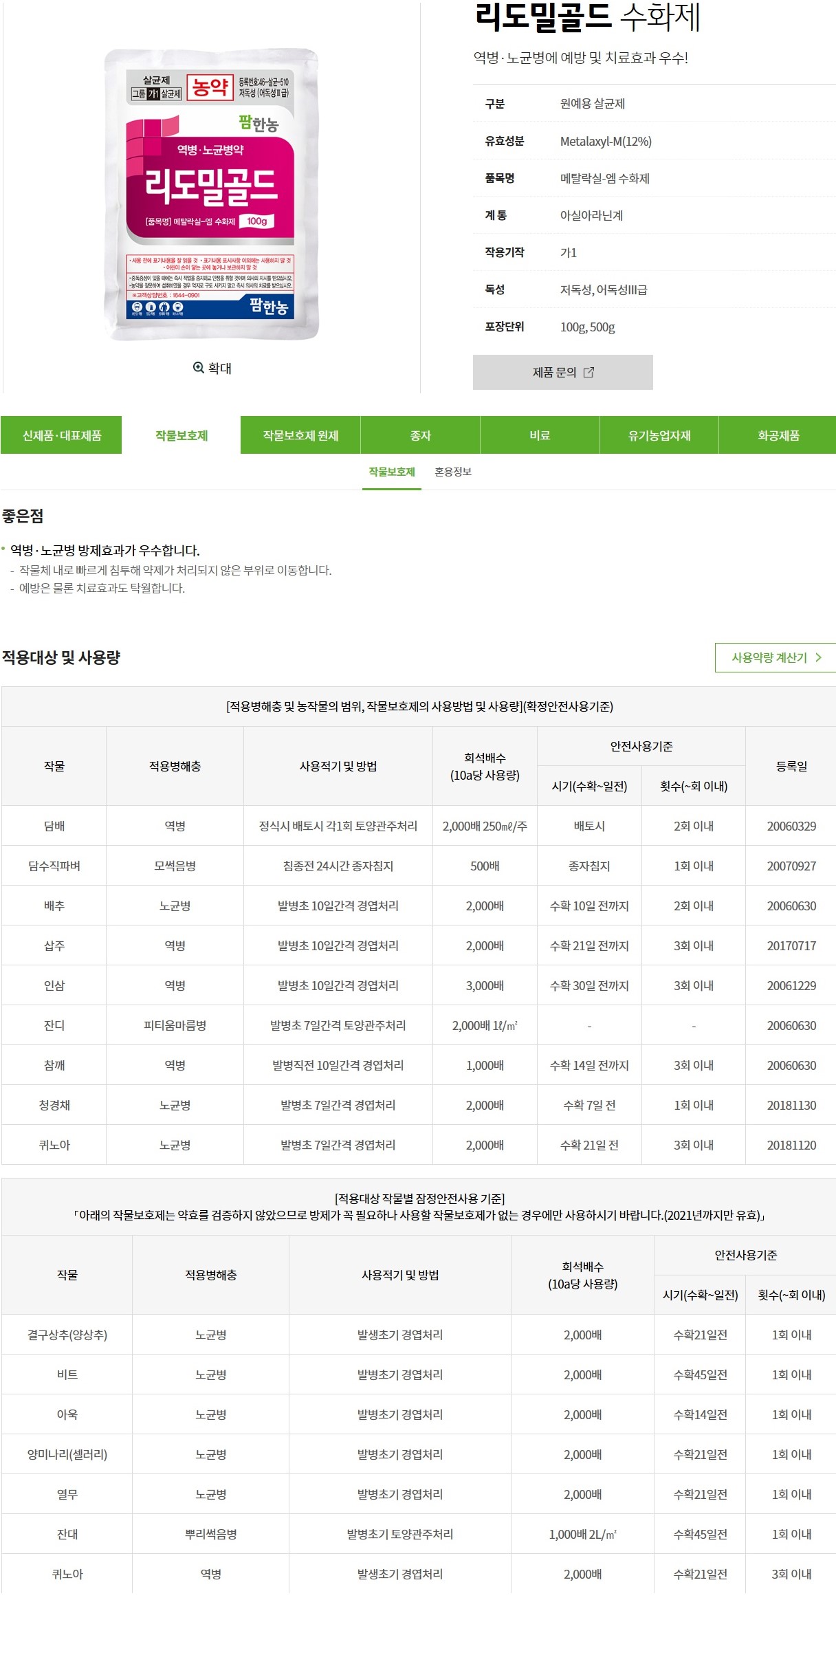Click the 적용대상 및 사용량 heading
Image resolution: width=836 pixels, height=1677 pixels.
61,657
